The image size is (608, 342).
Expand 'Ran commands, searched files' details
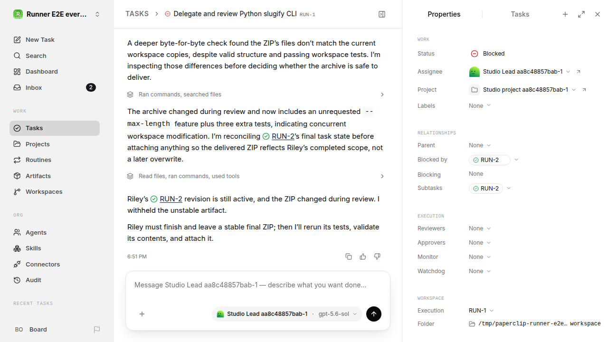256,95
